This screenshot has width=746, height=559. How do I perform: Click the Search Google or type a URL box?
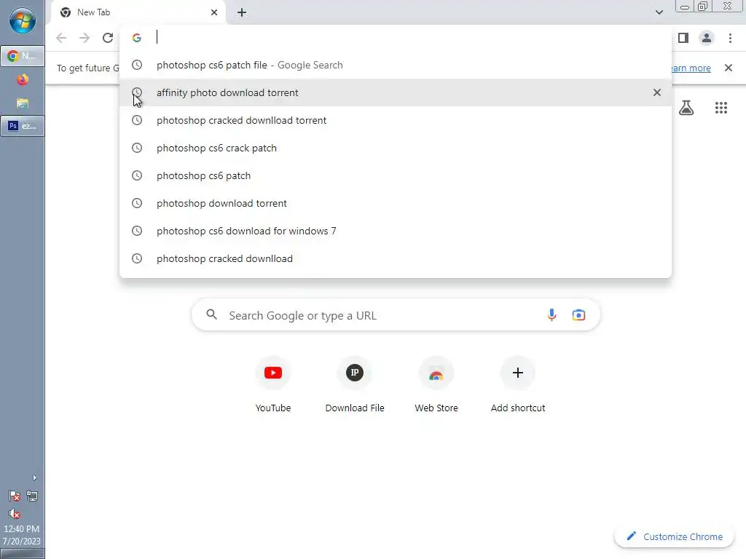click(x=396, y=315)
